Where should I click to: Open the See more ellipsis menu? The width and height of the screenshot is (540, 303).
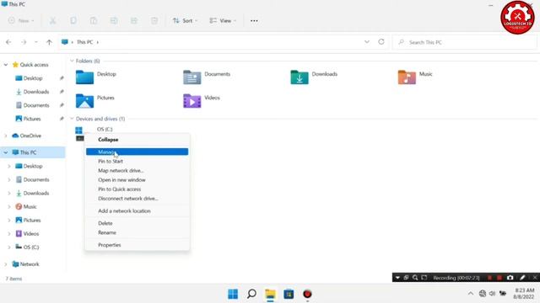254,20
